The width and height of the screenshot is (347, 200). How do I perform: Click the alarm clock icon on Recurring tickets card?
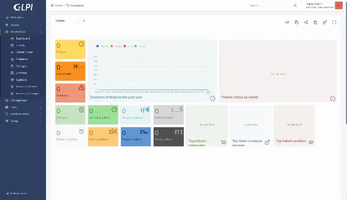coord(81,131)
